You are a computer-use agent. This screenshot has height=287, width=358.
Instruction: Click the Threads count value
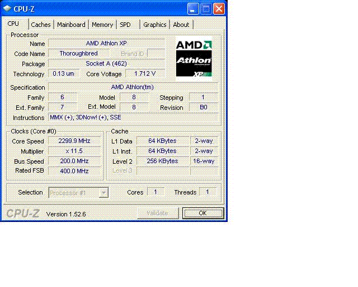tap(208, 192)
